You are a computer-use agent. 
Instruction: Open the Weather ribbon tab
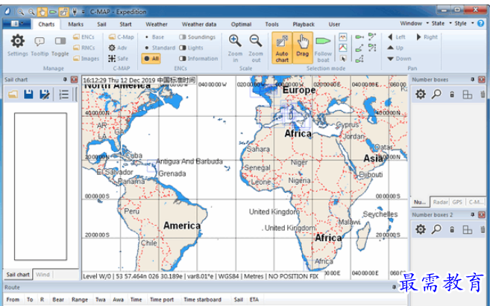[157, 24]
